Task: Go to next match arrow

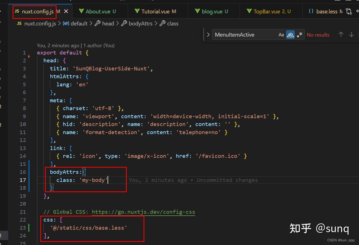Action: point(351,34)
